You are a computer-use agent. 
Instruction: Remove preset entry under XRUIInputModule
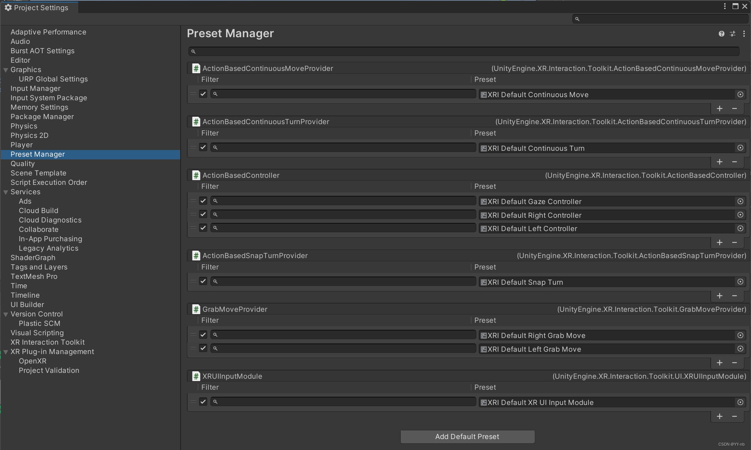pos(735,416)
